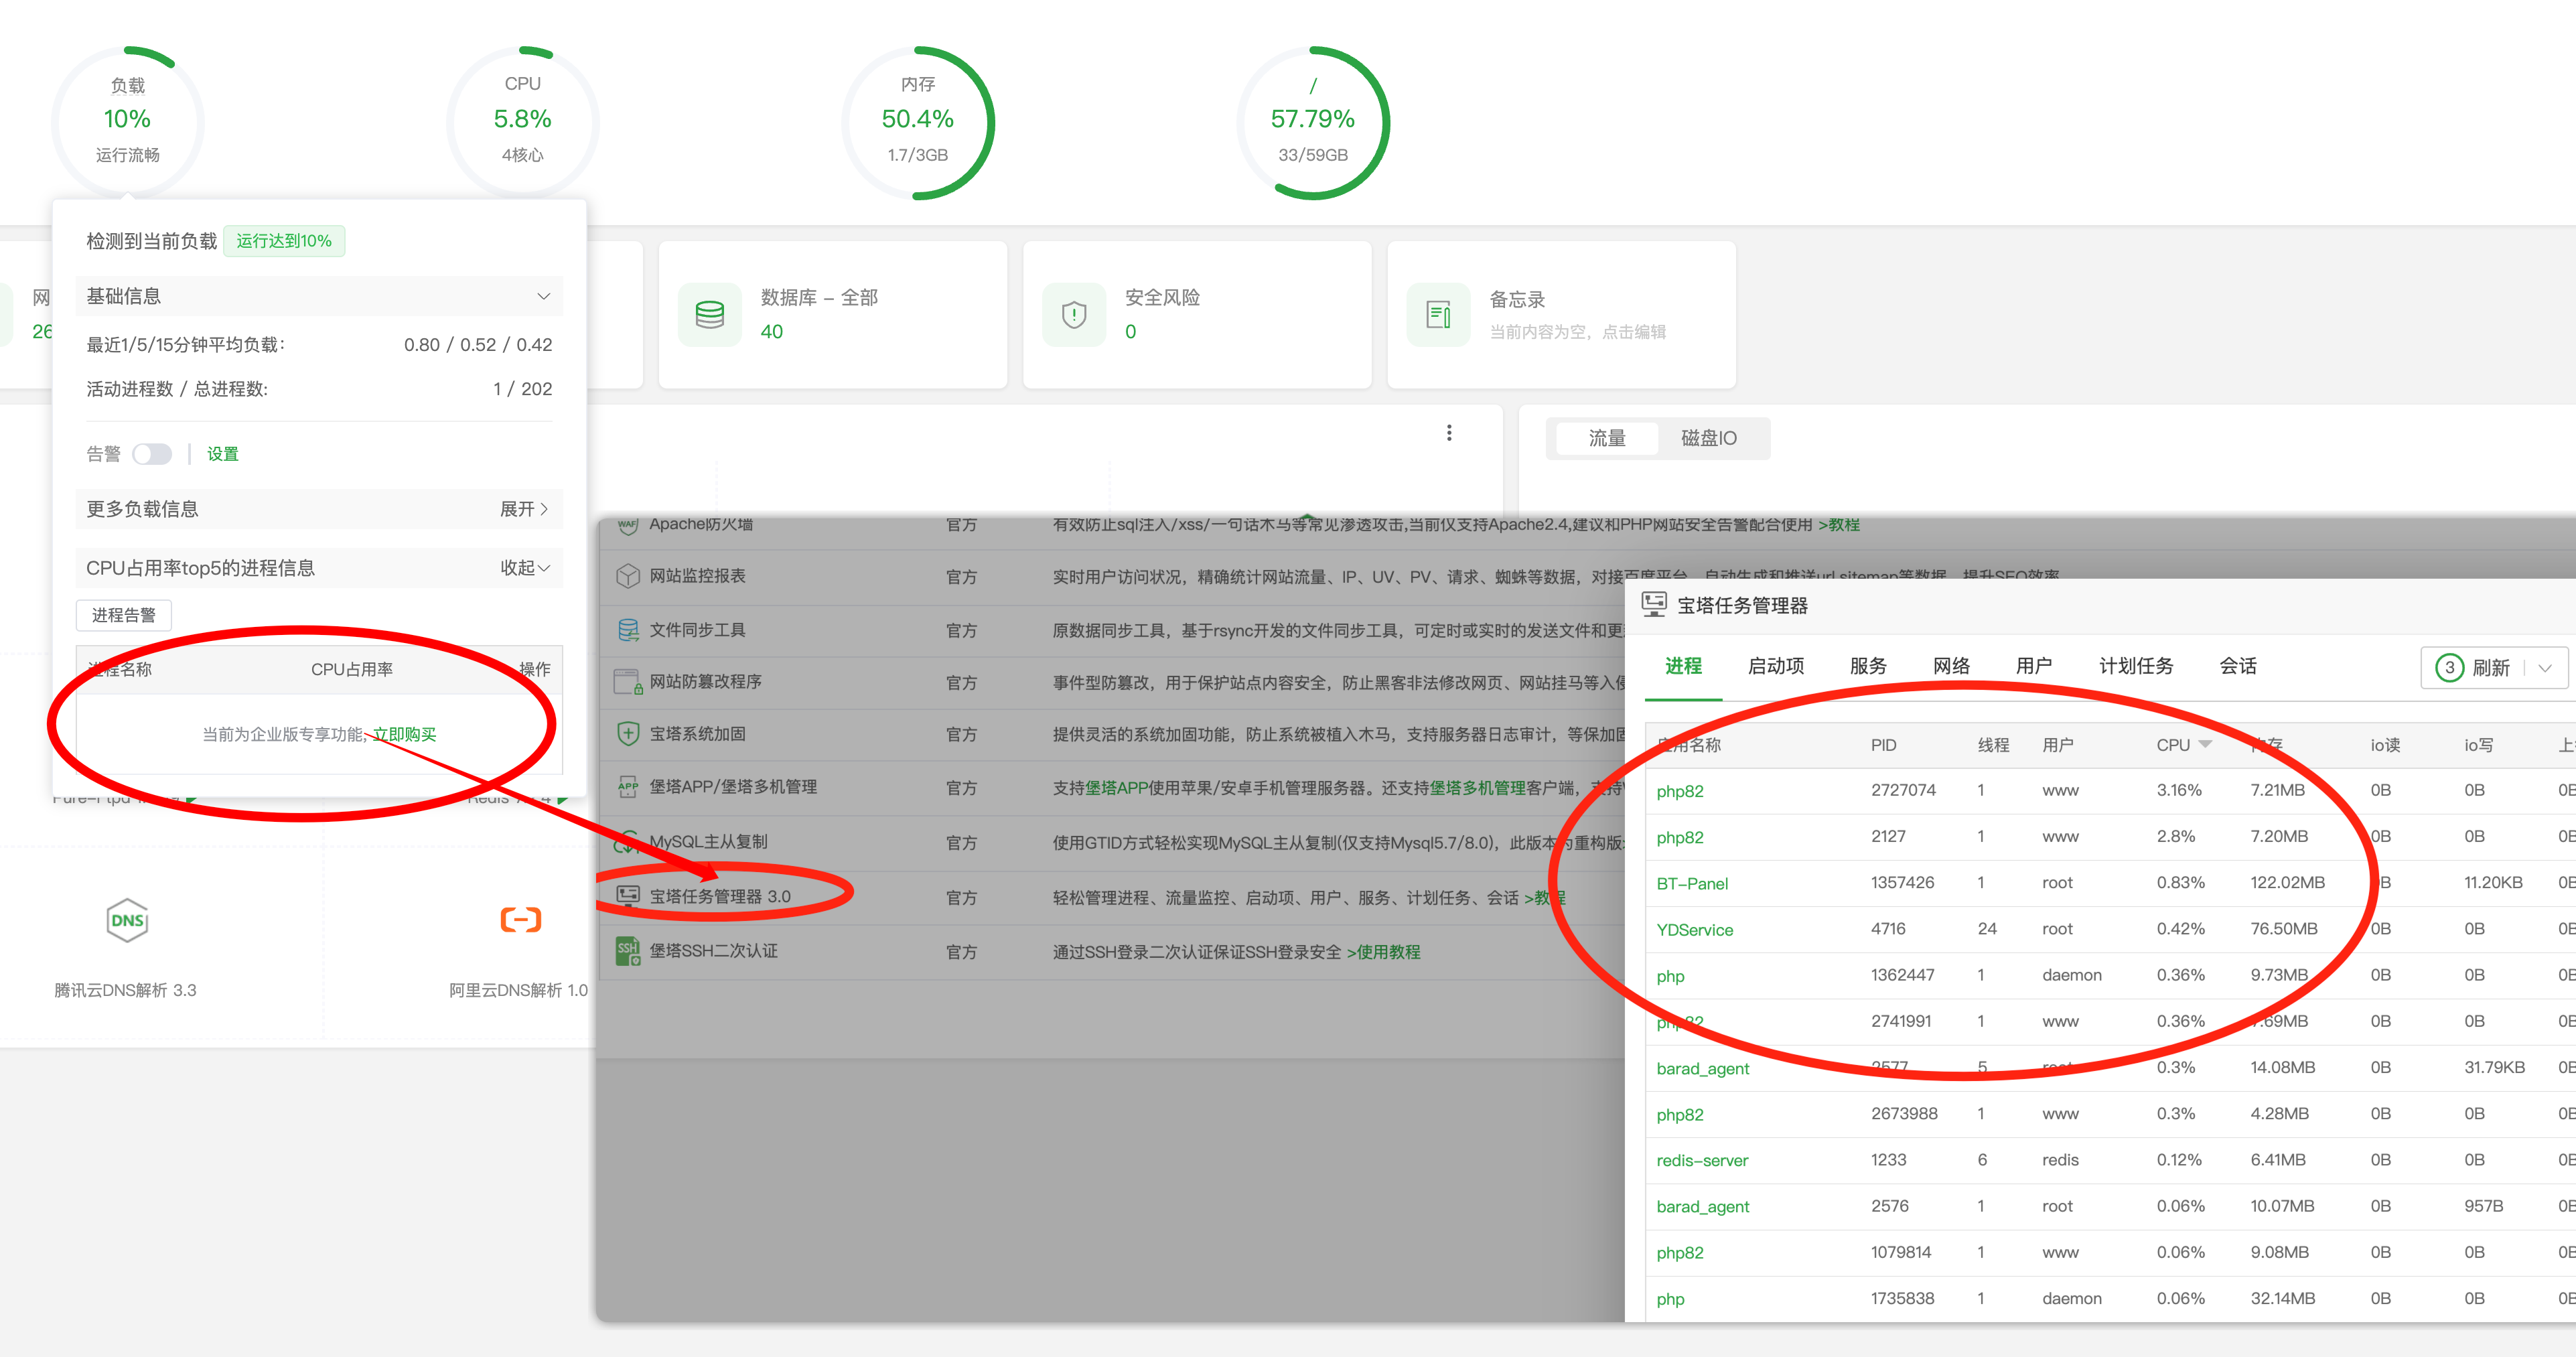Open Apache防火墙 >教程 link
Image resolution: width=2576 pixels, height=1357 pixels.
pyautogui.click(x=1839, y=524)
